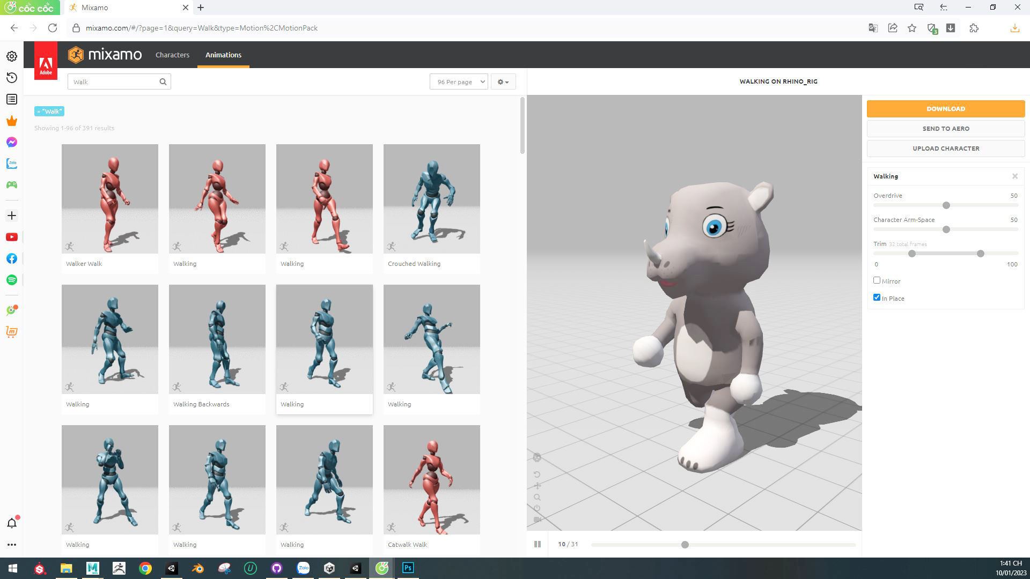
Task: Switch to the Characters tab
Action: click(x=172, y=55)
